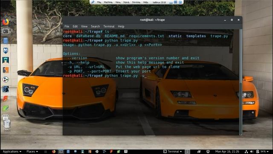Minimize the root@kali terminal window
This screenshot has width=273, height=154.
pyautogui.click(x=225, y=20)
